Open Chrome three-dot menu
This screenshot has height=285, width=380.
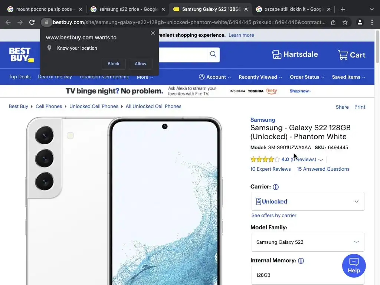point(372,22)
